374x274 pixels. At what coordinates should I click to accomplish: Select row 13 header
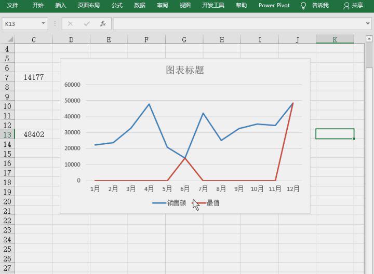(x=7, y=134)
